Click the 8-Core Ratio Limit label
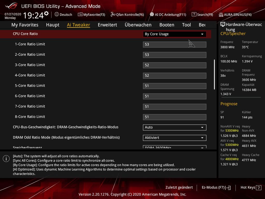This screenshot has height=199, width=265. click(30, 117)
